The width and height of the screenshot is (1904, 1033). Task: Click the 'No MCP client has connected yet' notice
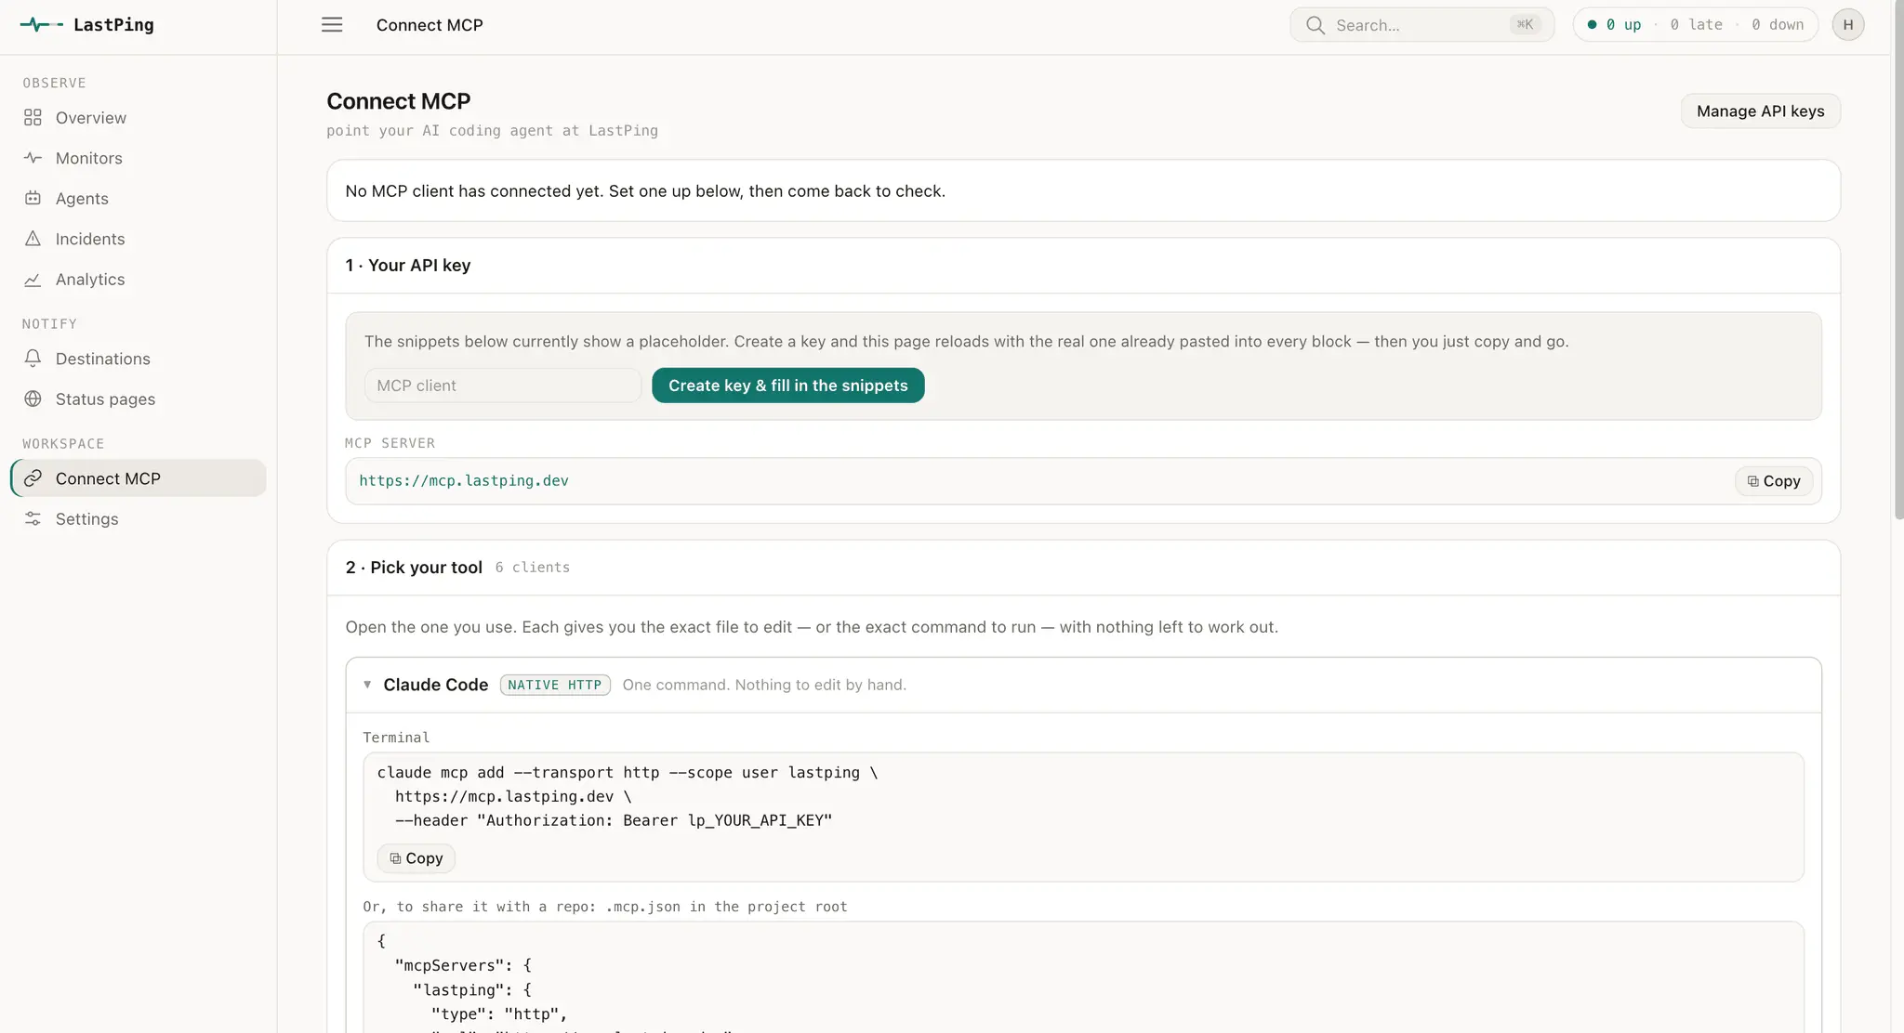pyautogui.click(x=645, y=191)
